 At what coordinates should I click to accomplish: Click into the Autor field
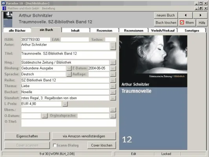[x=65, y=46]
